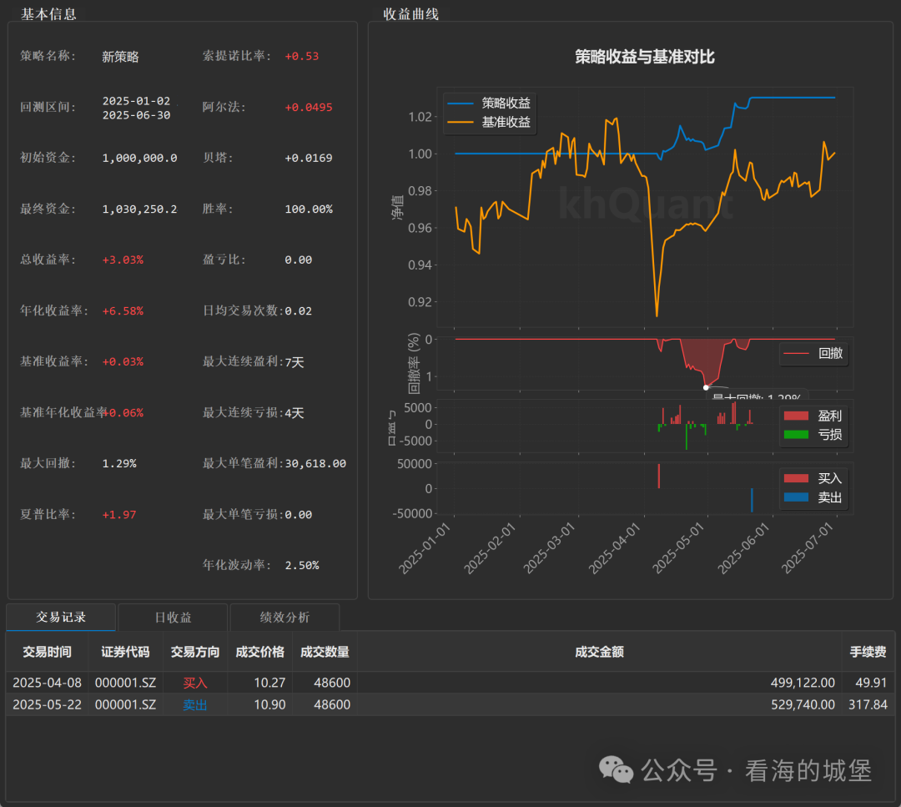Click the 买入 link in the trade table
The image size is (901, 807).
[194, 681]
